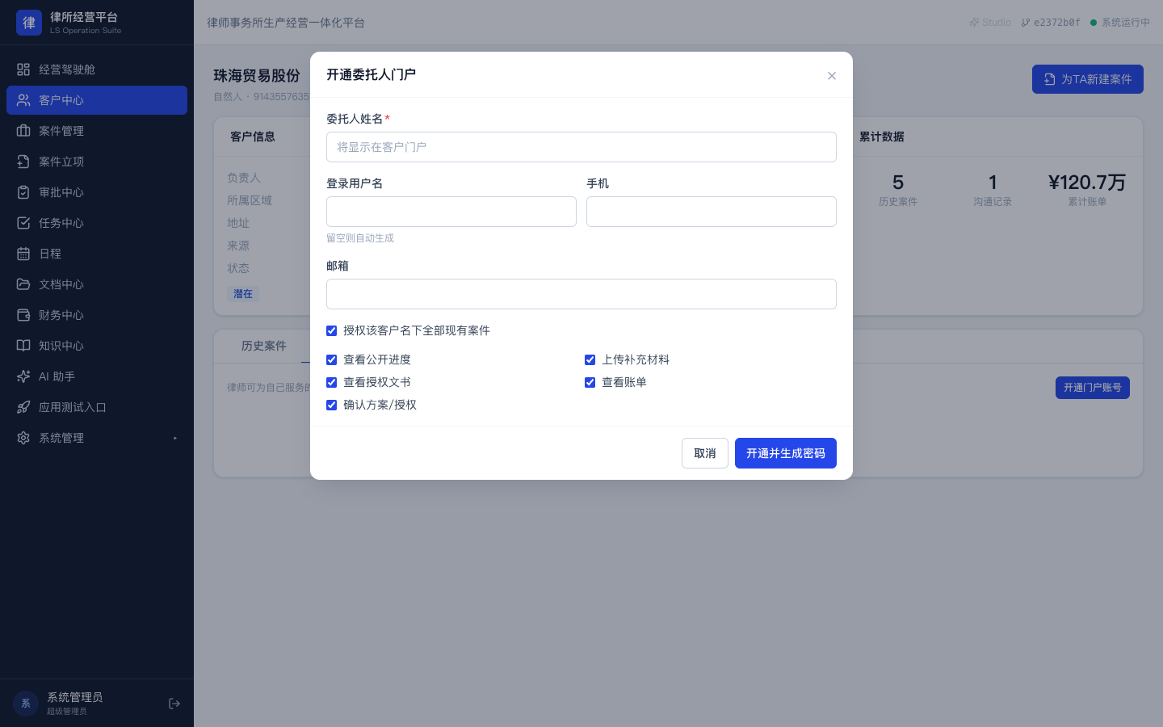Open the 历史案件 tab
Viewport: 1163px width, 727px height.
click(x=264, y=346)
